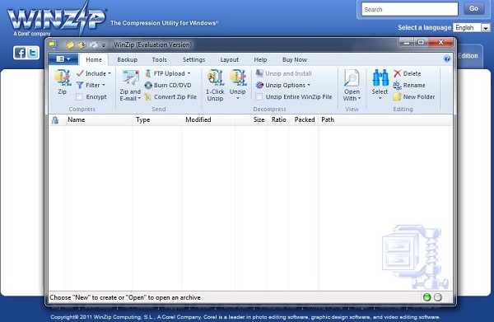Open the Open With viewer menu

pos(352,85)
